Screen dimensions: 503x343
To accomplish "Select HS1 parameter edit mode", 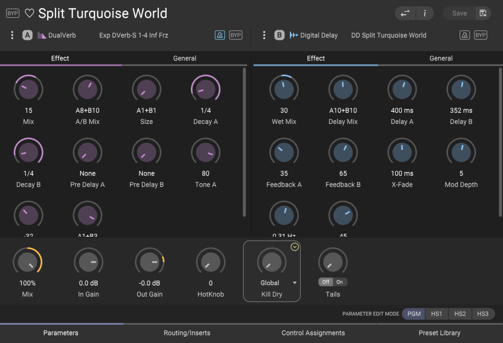I will point(437,314).
